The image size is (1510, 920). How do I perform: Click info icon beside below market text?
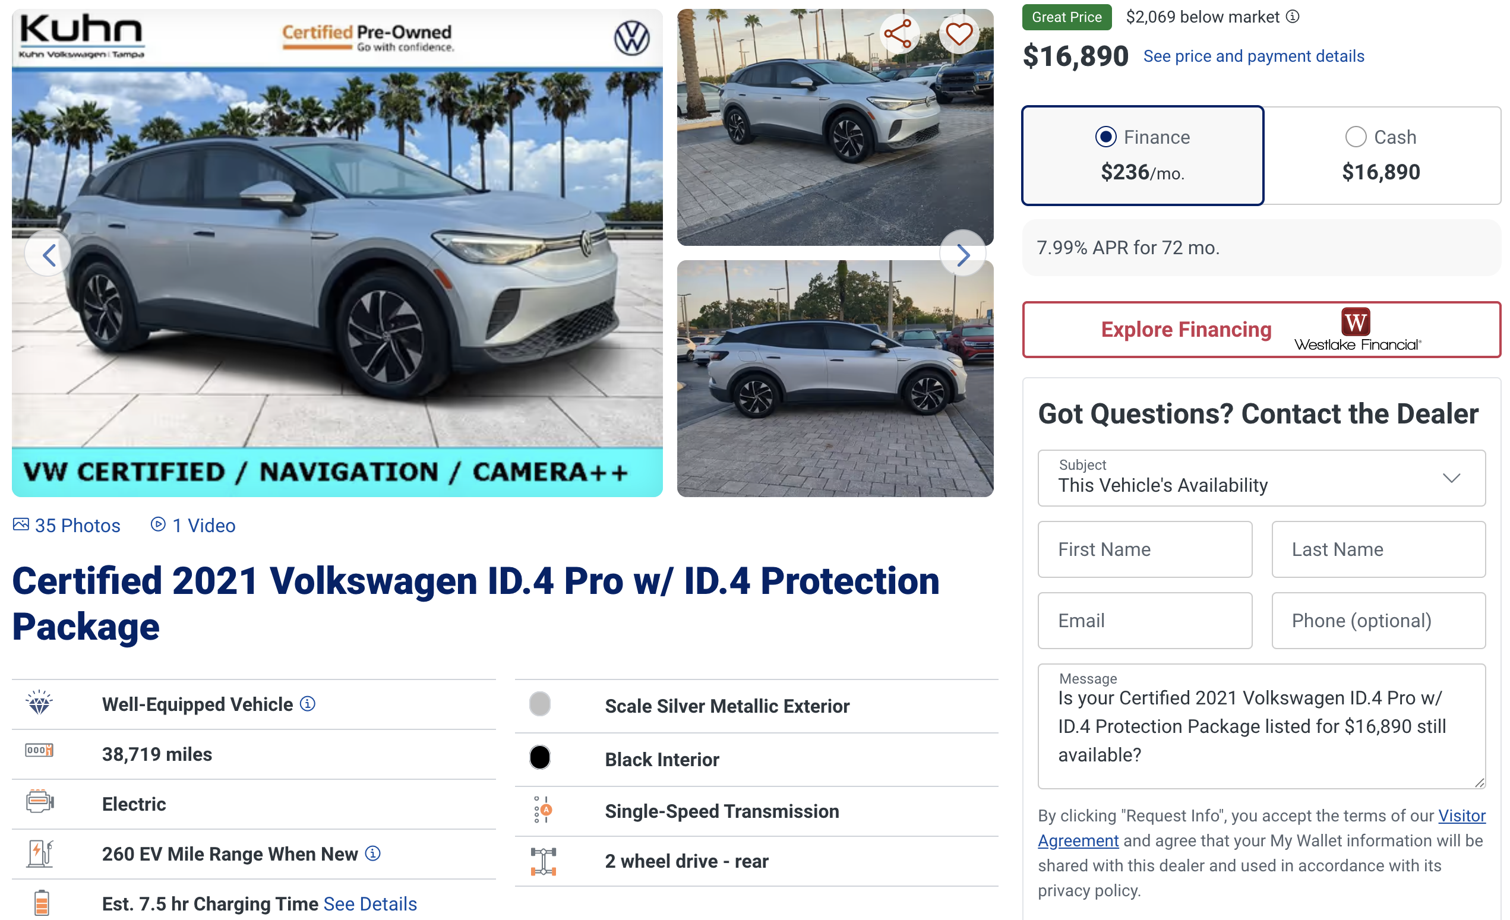coord(1293,17)
